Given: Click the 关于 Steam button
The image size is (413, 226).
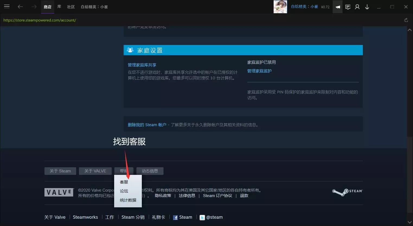Looking at the screenshot, I should point(60,171).
